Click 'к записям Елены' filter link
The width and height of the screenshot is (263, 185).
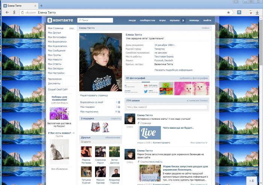click(197, 101)
